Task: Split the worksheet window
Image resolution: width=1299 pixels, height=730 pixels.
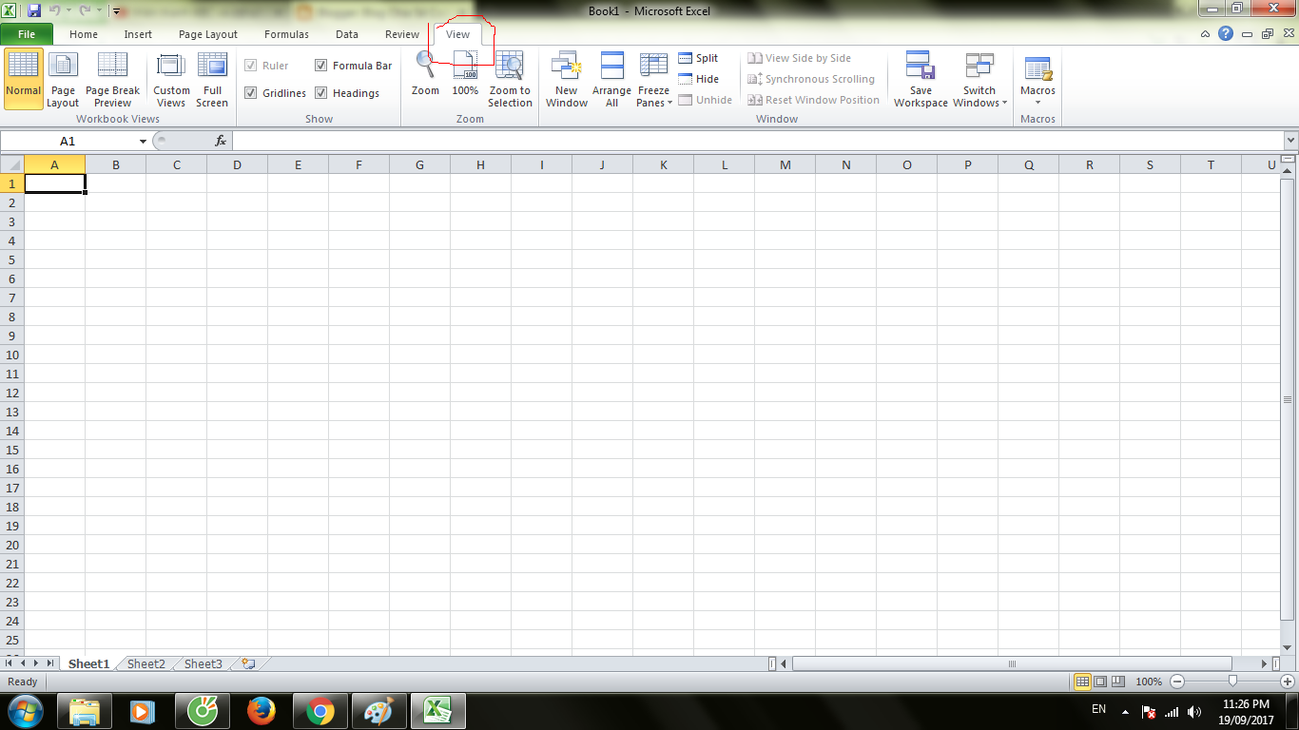Action: tap(700, 58)
